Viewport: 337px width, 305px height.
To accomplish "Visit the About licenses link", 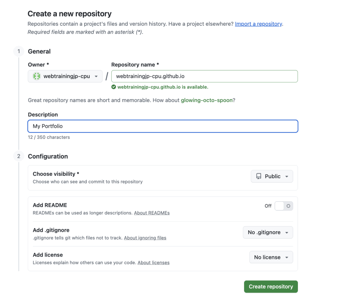I will coord(153,263).
